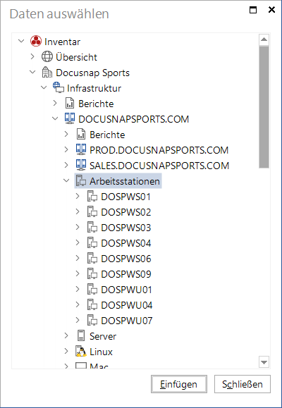Click the Infrastruktur network globe icon
The image size is (282, 408).
point(59,87)
